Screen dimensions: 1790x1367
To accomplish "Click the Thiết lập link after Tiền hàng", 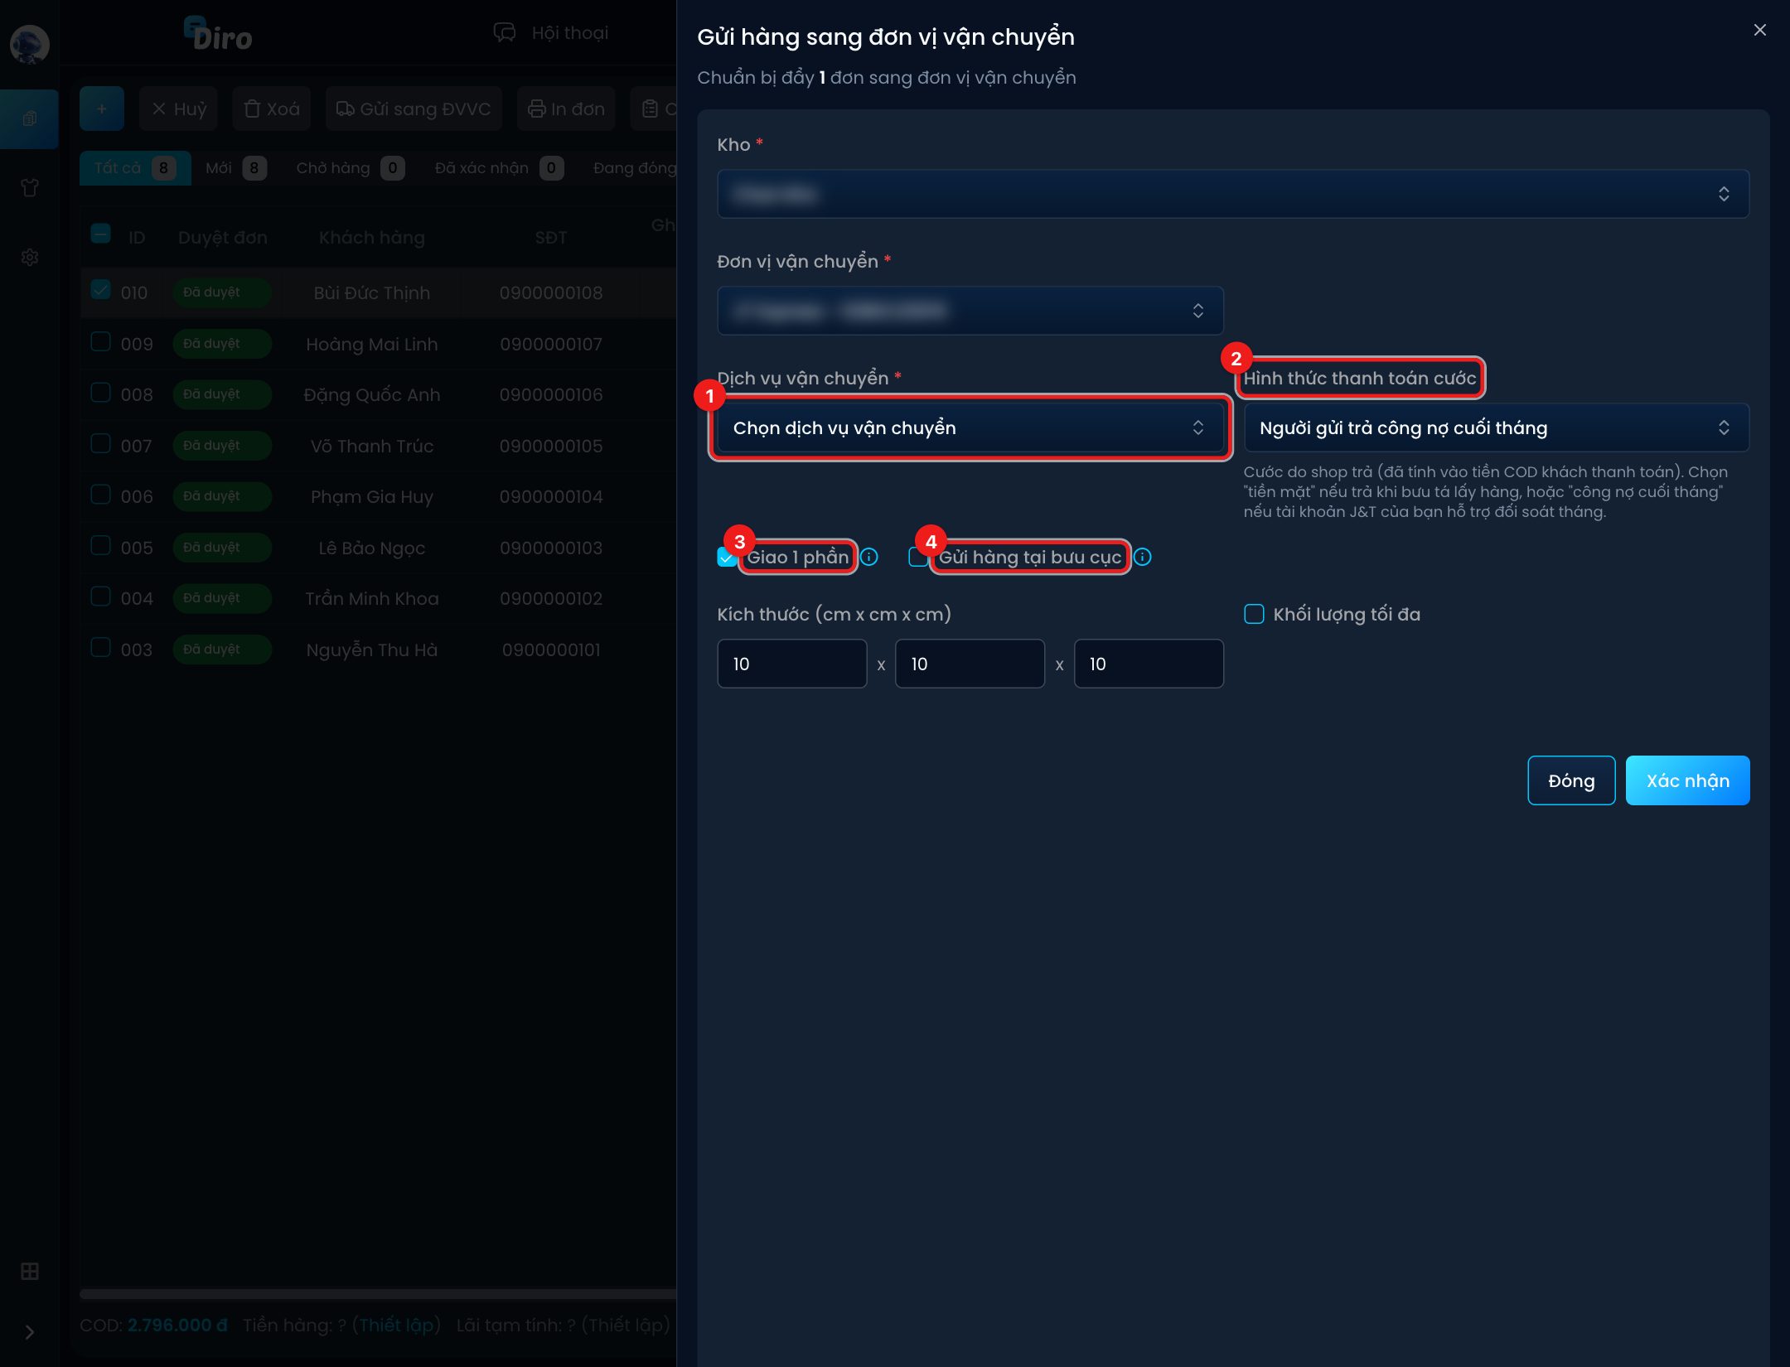I will point(396,1325).
